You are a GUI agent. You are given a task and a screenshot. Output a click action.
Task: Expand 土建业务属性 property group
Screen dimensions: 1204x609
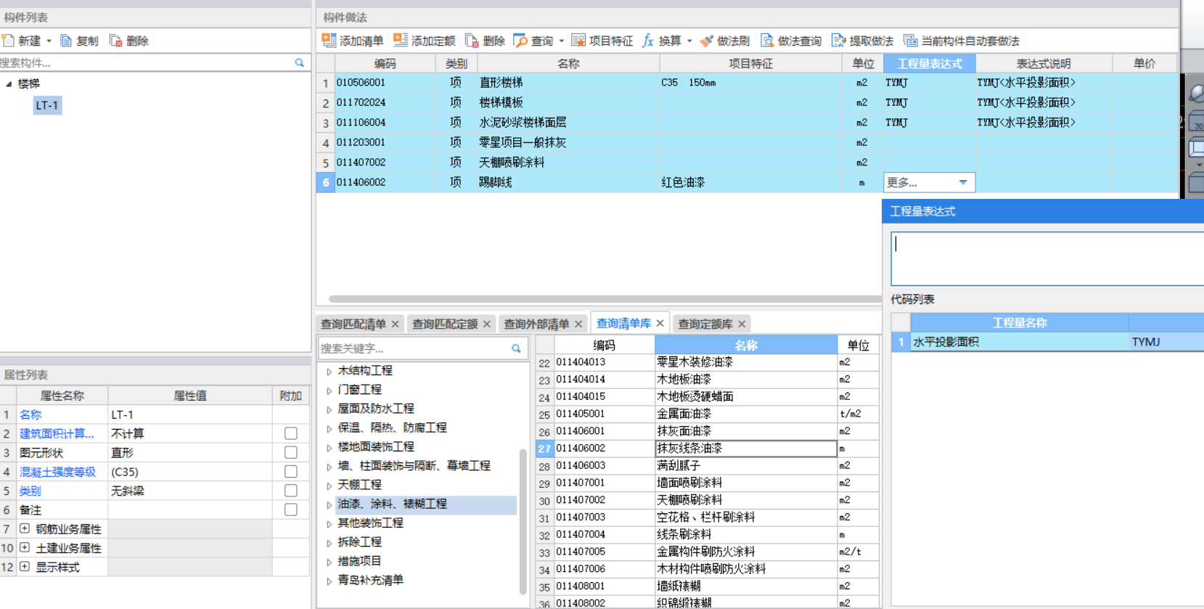(25, 547)
